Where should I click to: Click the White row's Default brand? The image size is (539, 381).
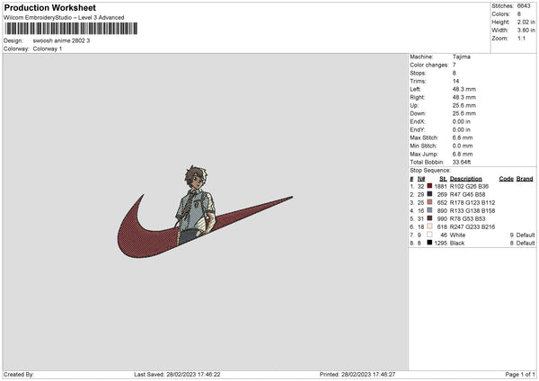526,235
